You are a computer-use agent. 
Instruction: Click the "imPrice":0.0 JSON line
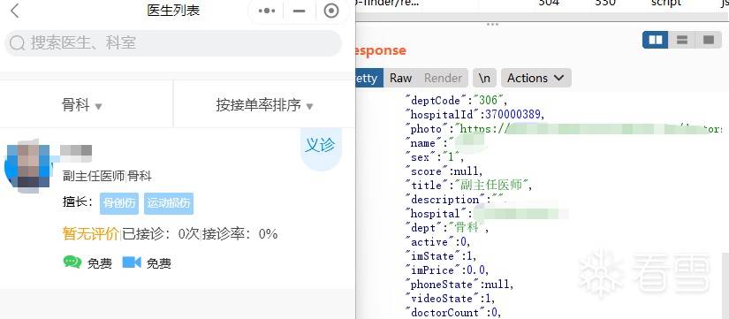click(x=447, y=270)
